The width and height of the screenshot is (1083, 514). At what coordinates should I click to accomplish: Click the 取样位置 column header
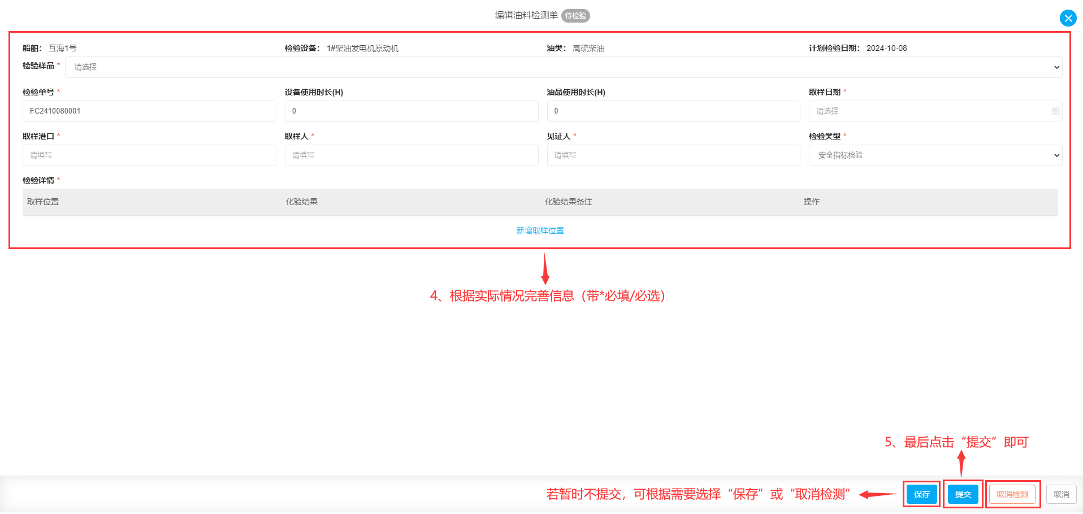(43, 202)
